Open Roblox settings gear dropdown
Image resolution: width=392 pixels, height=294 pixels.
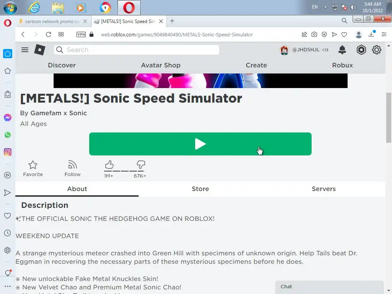point(377,50)
